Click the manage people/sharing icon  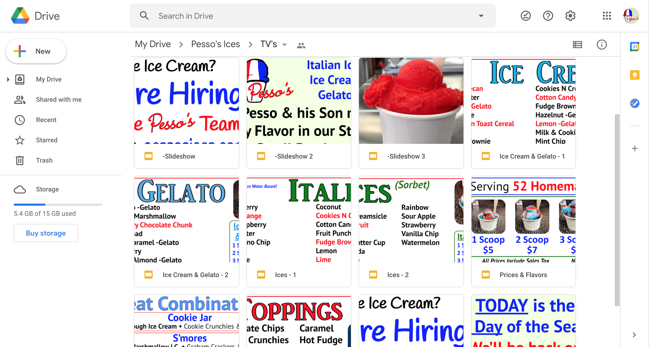301,45
